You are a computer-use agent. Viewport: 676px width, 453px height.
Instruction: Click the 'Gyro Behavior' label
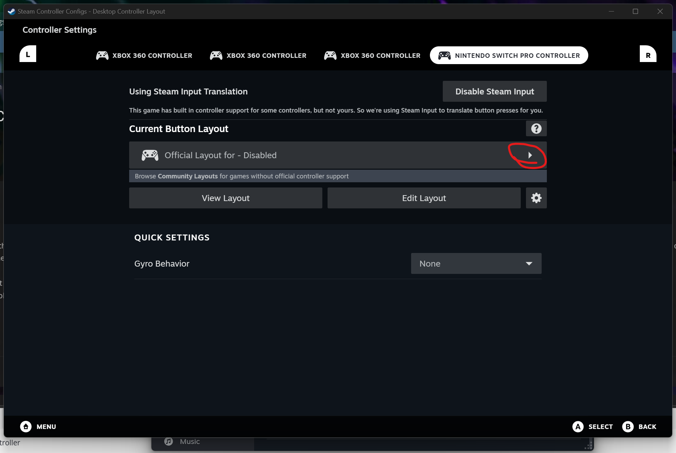(162, 263)
